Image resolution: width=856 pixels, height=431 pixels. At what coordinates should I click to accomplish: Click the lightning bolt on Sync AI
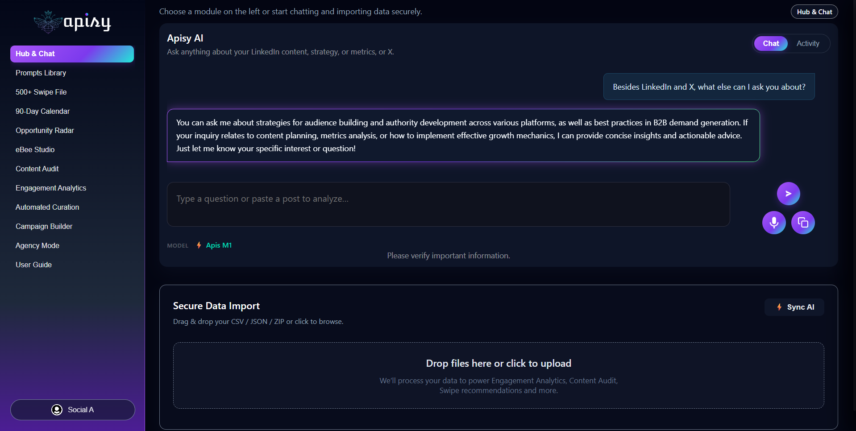tap(779, 307)
